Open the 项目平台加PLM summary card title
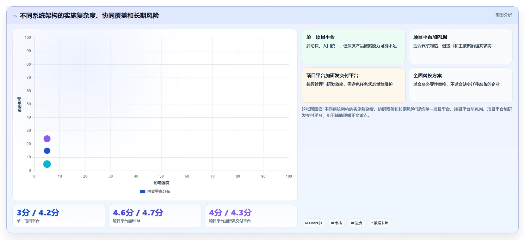 430,37
